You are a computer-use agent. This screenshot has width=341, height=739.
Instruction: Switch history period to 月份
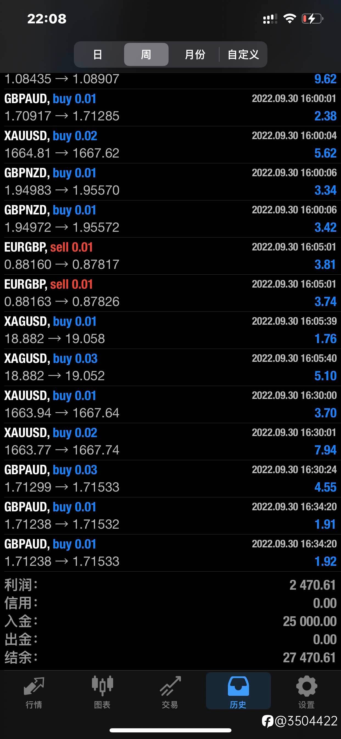coord(195,54)
